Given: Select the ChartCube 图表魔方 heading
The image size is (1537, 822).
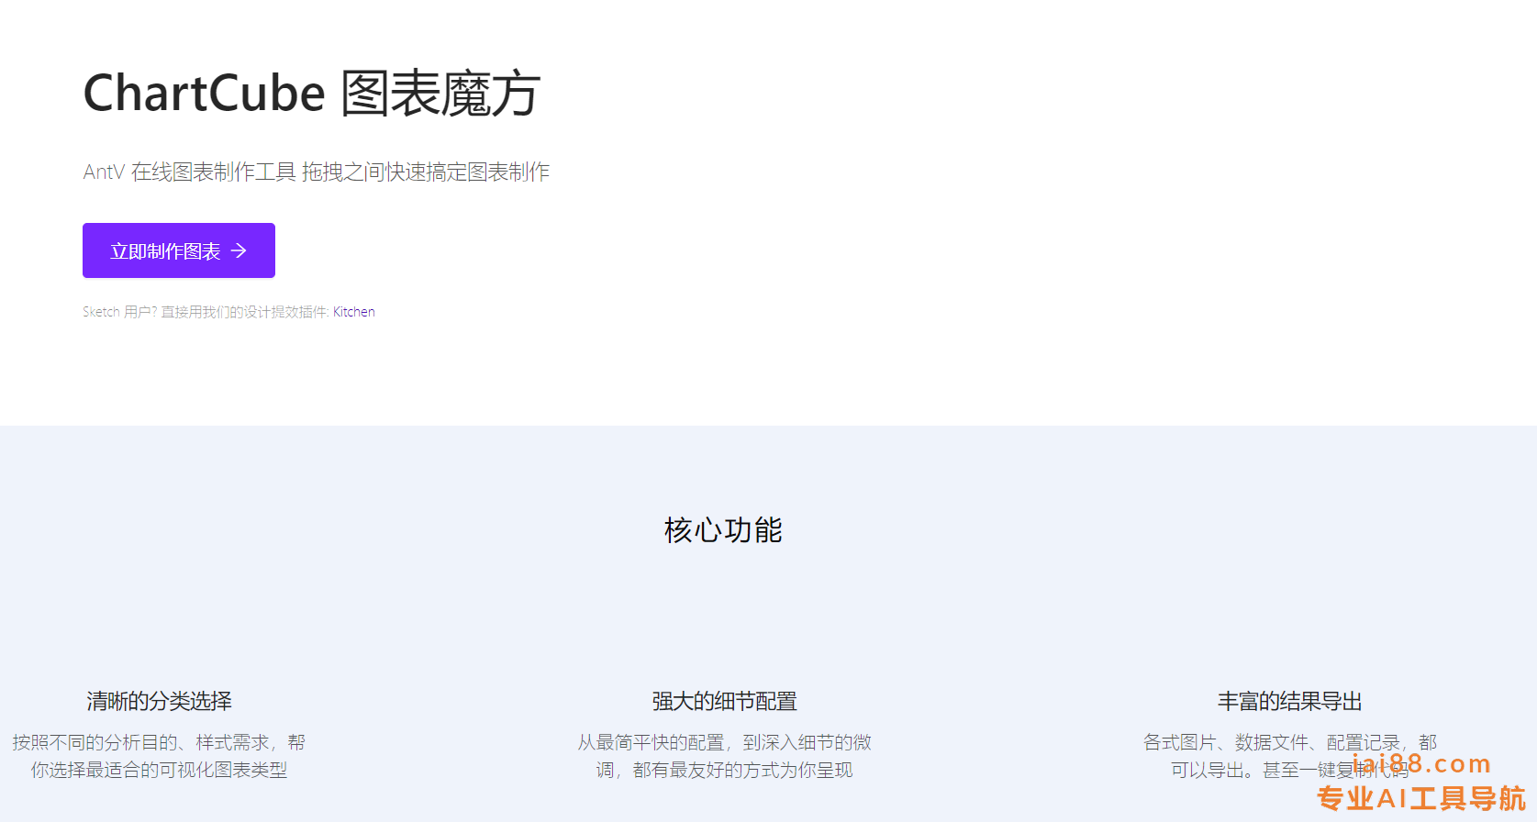Looking at the screenshot, I should click(x=312, y=94).
